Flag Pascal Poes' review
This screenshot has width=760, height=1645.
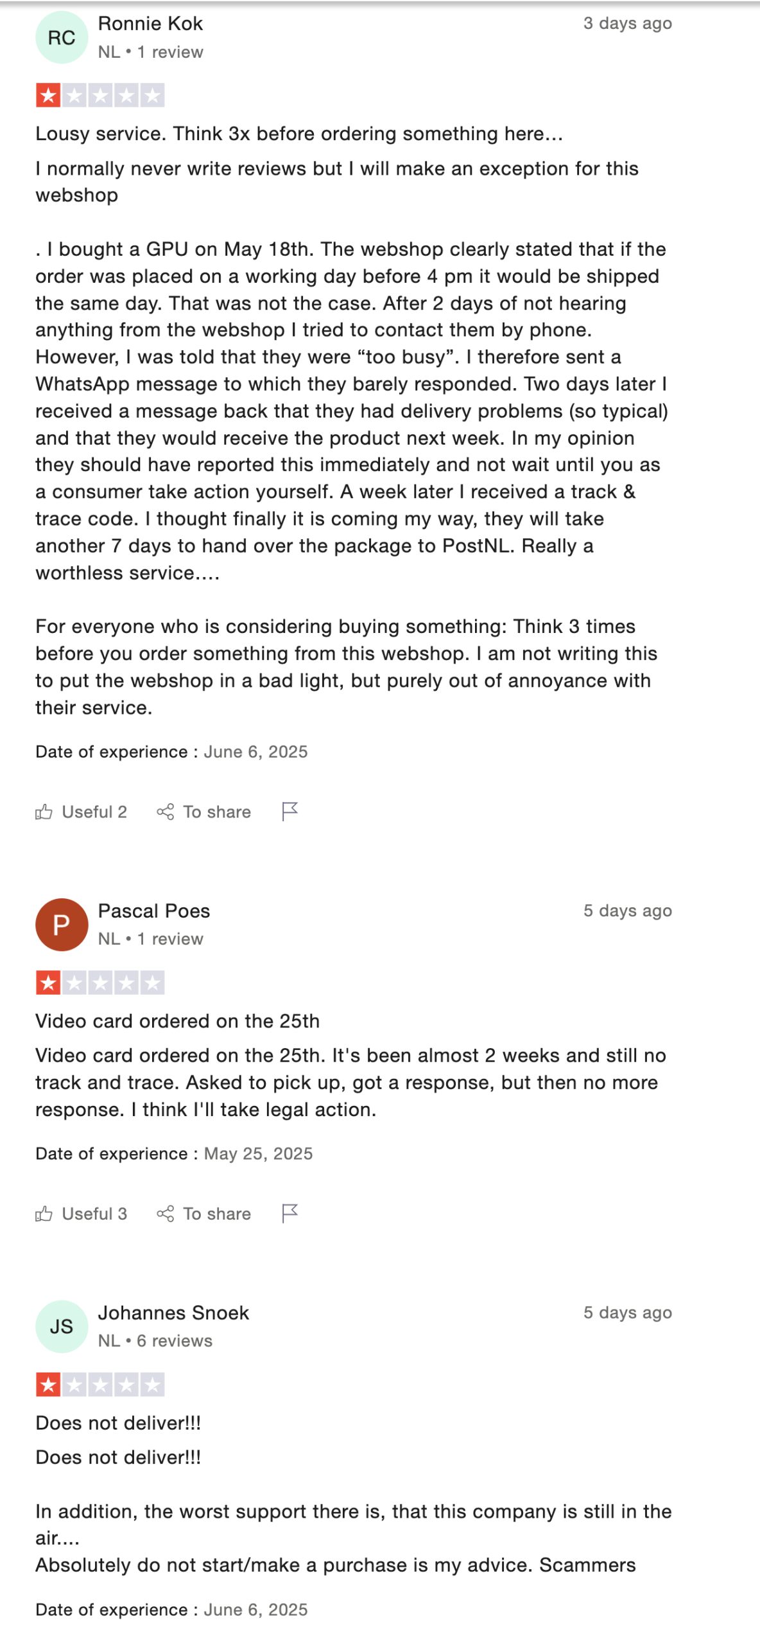[290, 1213]
